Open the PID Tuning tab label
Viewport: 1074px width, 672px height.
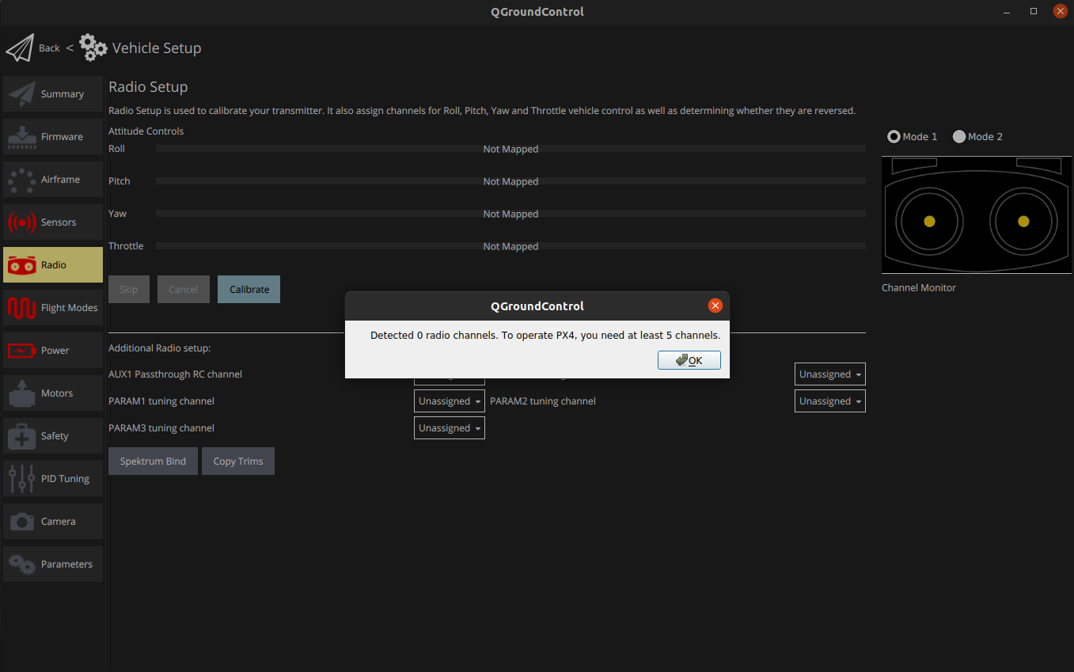tap(65, 479)
